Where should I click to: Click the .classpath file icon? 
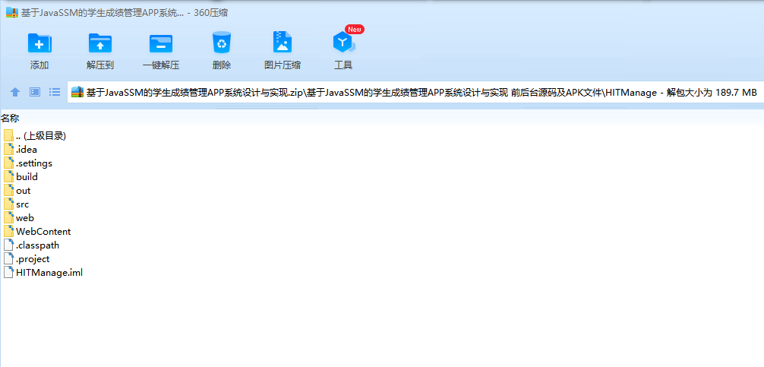9,245
